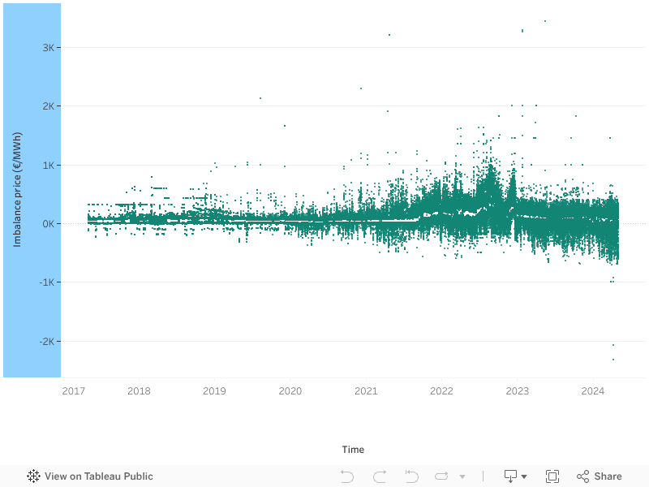Click the -1K y-axis label

47,282
